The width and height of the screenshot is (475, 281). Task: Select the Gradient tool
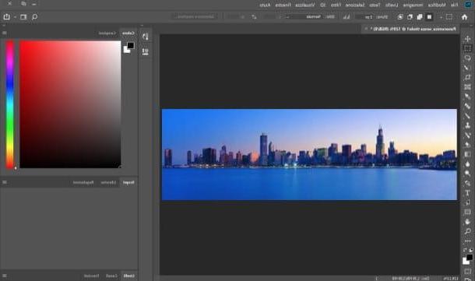pyautogui.click(x=467, y=154)
